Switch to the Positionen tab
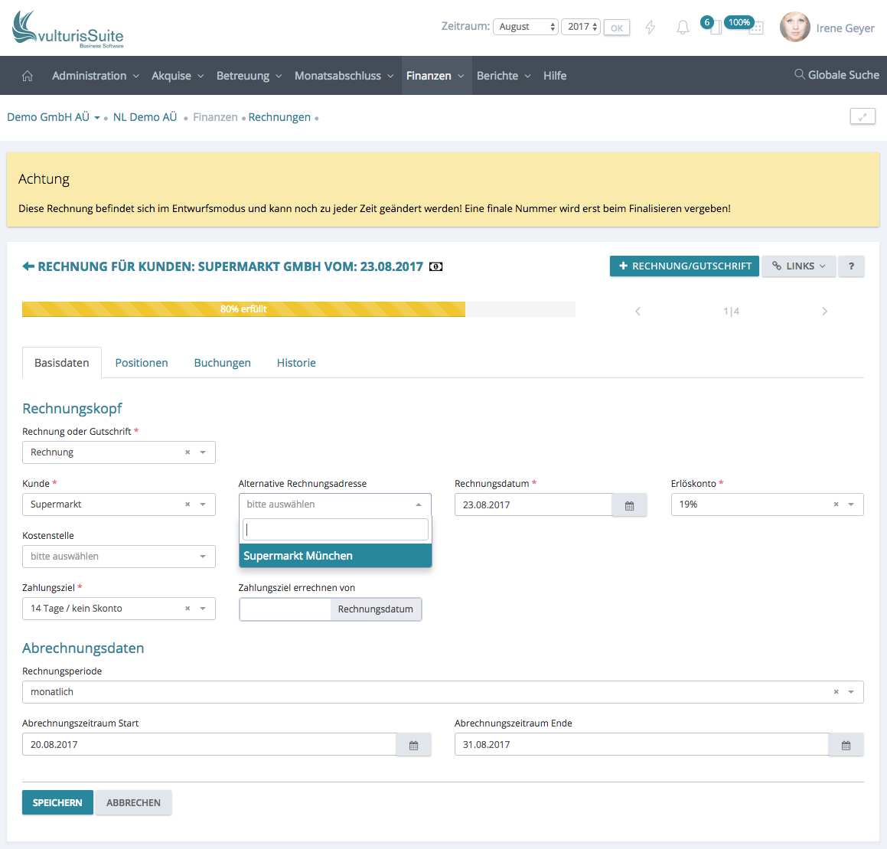 click(142, 363)
